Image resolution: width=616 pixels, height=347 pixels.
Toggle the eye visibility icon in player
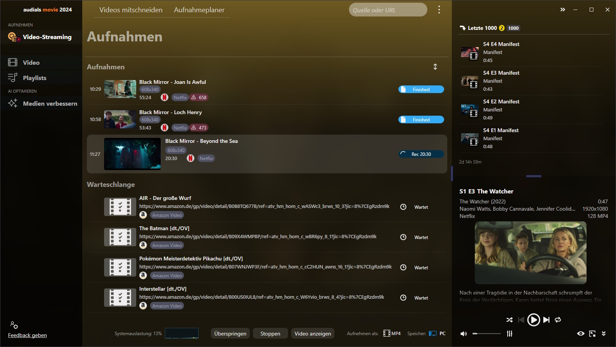pyautogui.click(x=581, y=334)
